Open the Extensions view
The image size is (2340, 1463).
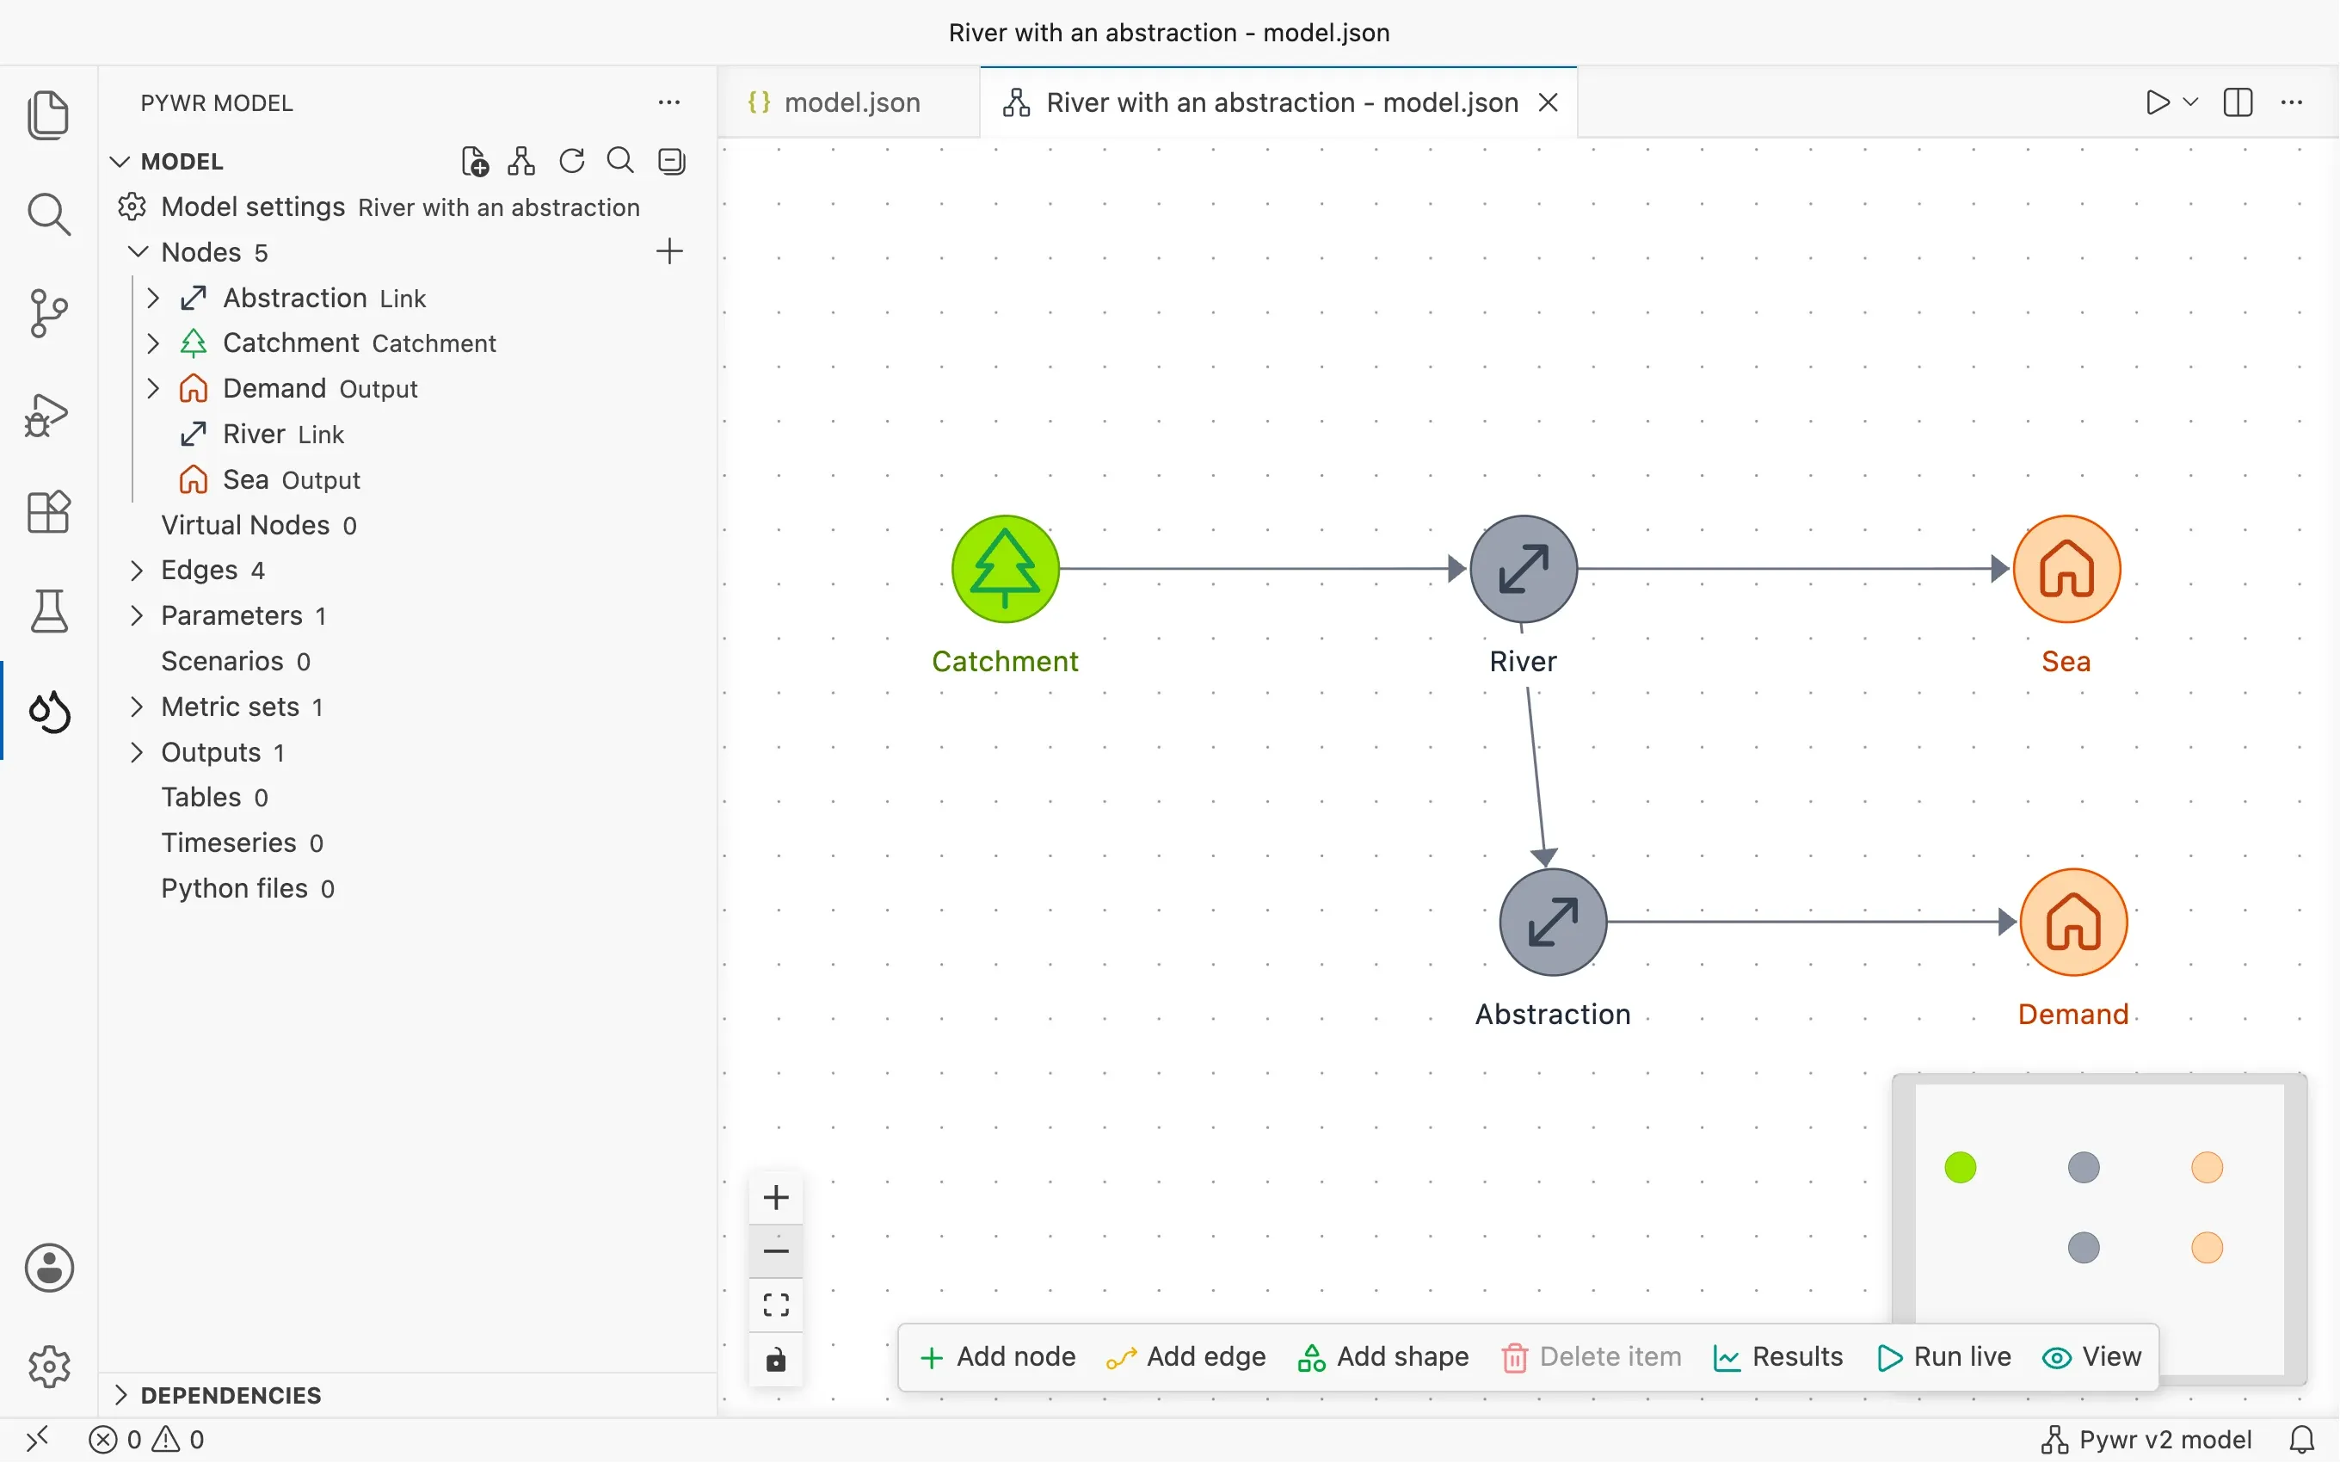point(48,512)
